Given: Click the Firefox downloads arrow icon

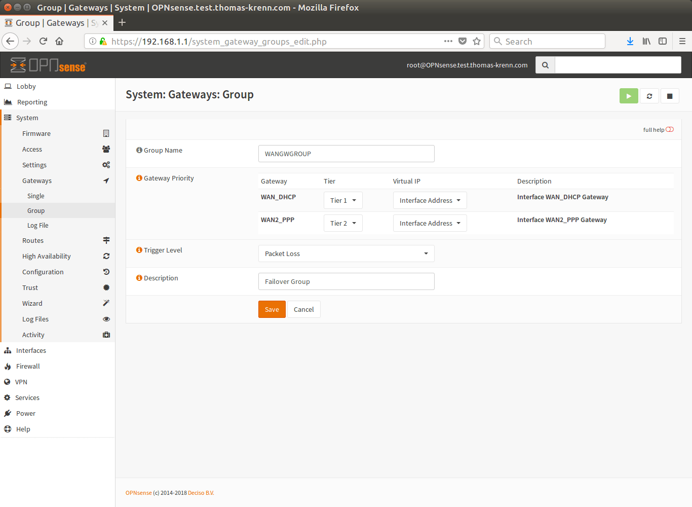Looking at the screenshot, I should tap(630, 42).
